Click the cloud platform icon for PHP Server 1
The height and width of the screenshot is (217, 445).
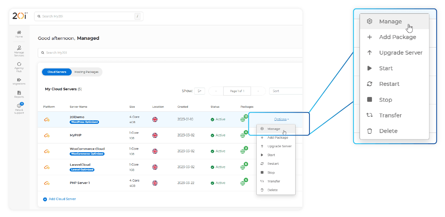[47, 183]
